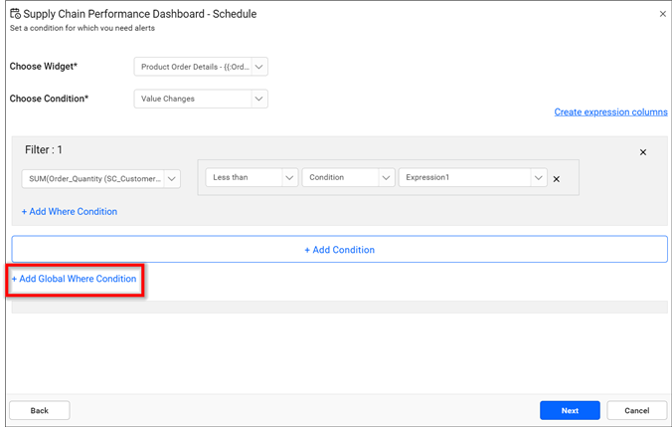The width and height of the screenshot is (672, 427).
Task: Click the chevron arrow next to Expression1
Action: [538, 178]
